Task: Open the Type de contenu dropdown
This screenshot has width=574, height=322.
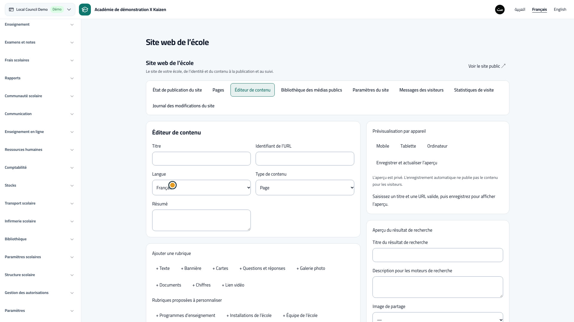Action: 305,188
